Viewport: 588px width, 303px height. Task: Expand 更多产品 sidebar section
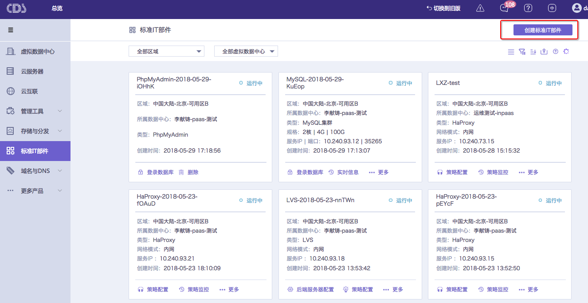click(35, 191)
